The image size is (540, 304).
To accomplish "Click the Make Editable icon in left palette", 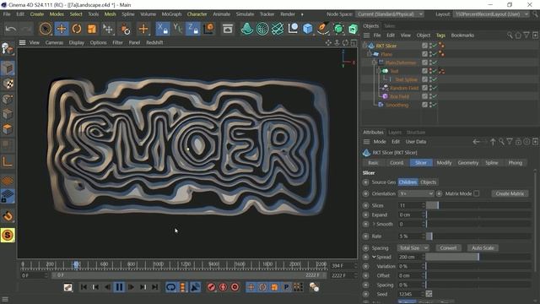I will point(8,49).
